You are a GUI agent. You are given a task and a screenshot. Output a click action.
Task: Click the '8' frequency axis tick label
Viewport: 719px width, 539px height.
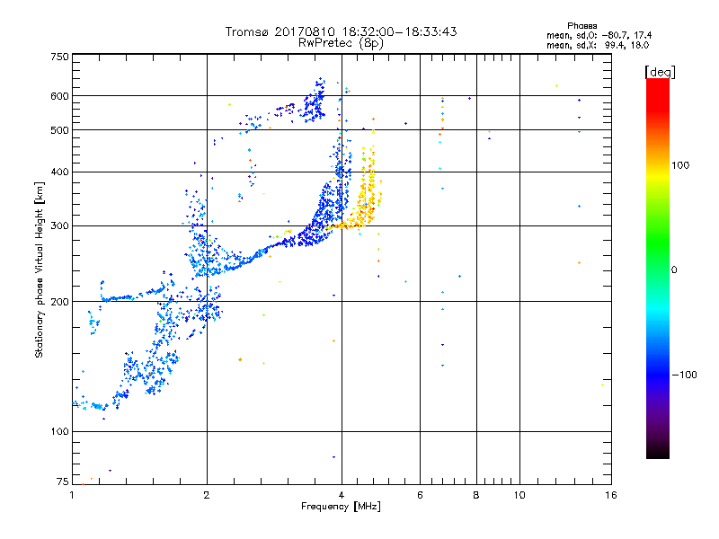pos(476,495)
